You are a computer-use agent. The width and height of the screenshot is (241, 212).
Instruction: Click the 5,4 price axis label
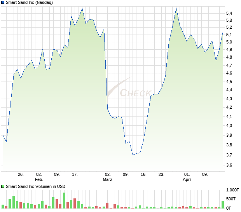tap(229, 13)
